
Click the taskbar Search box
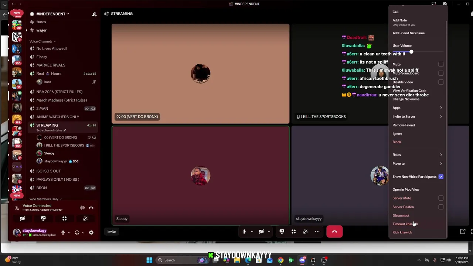point(182,260)
